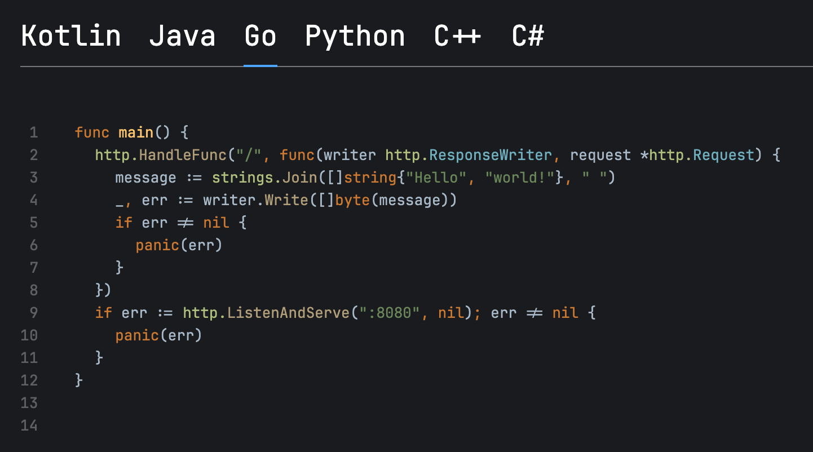Click the ":8080" port string
813x452 pixels.
coord(386,313)
